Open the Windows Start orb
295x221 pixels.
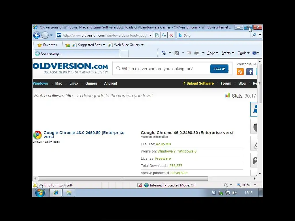pos(40,193)
